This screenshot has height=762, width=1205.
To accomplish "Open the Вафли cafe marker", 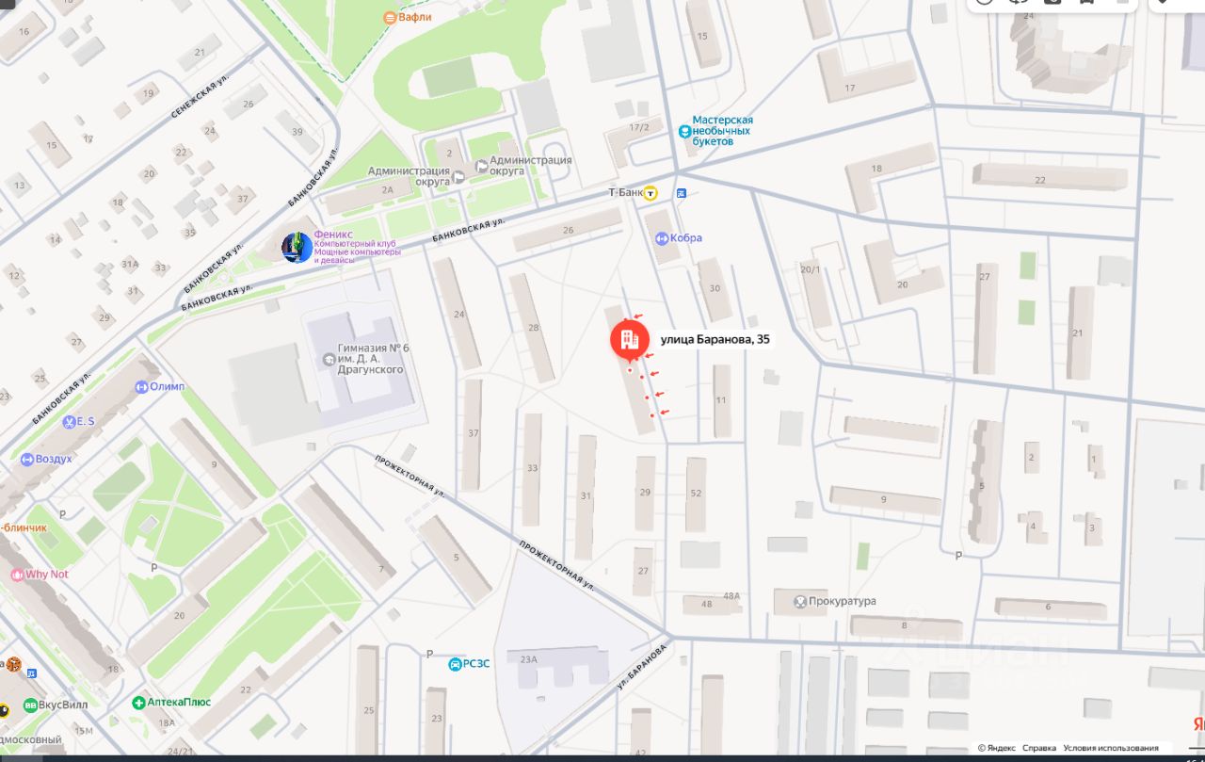I will coord(390,17).
